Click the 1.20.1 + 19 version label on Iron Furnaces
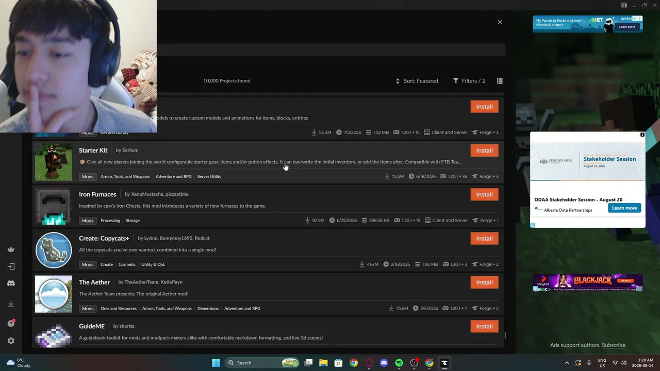 (x=407, y=221)
